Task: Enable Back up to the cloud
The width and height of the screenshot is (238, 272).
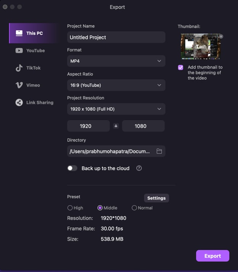Action: tap(72, 168)
